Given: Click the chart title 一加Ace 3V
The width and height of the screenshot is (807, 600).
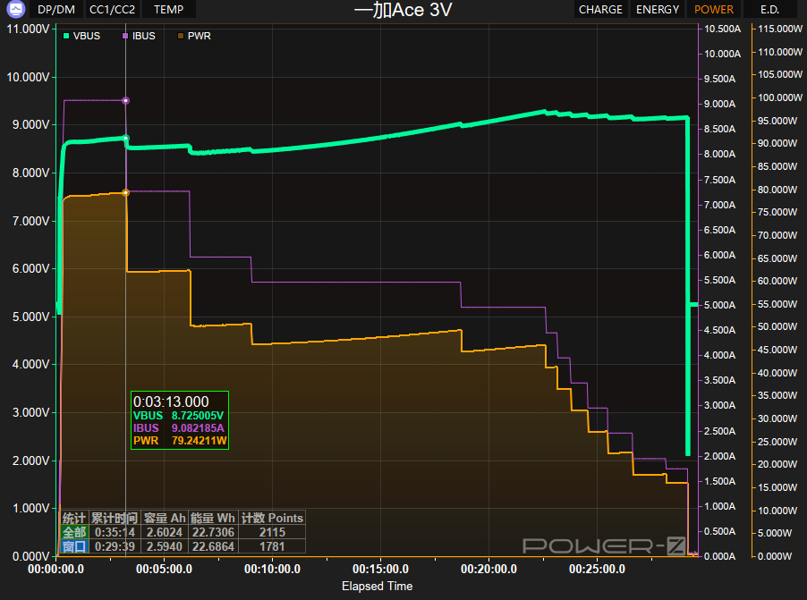Looking at the screenshot, I should (x=403, y=11).
